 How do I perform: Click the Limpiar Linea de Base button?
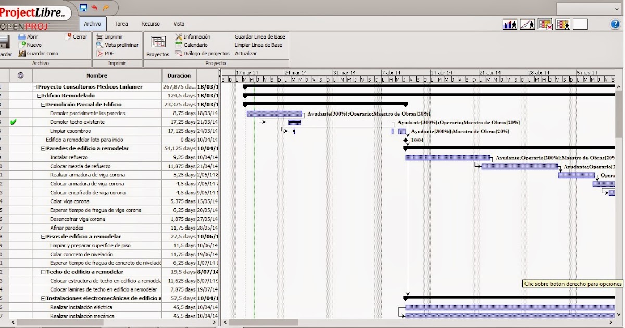pyautogui.click(x=260, y=45)
